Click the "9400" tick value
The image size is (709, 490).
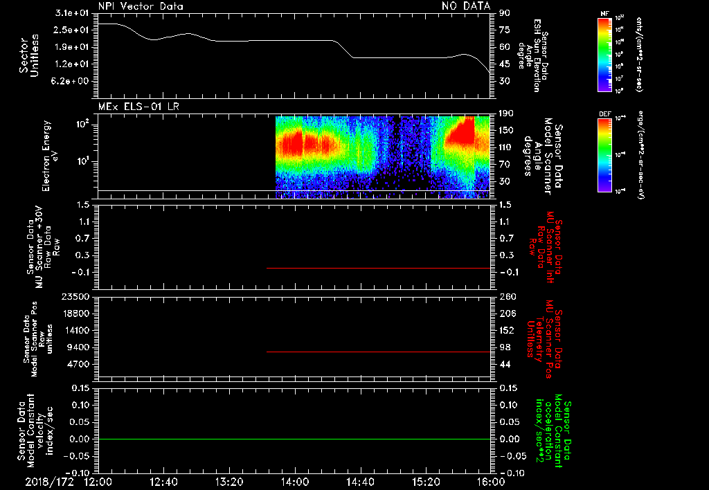pyautogui.click(x=78, y=347)
